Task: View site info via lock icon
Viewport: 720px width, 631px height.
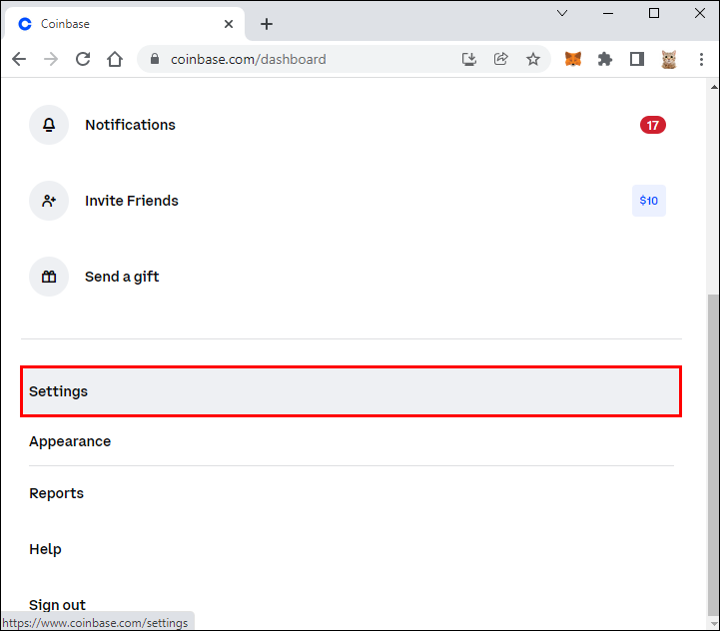Action: [x=155, y=59]
